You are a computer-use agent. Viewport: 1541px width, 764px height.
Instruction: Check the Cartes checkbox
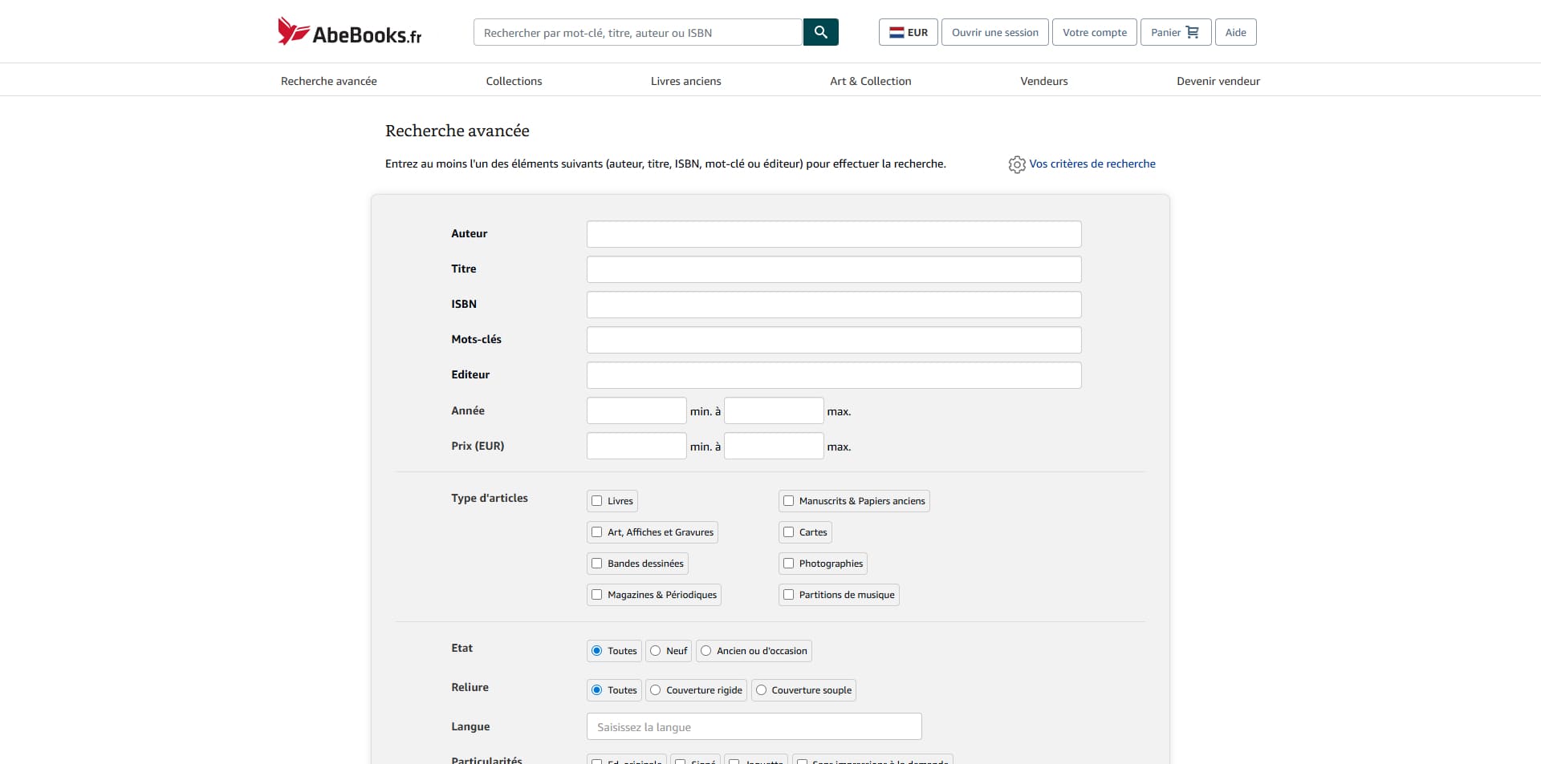[x=789, y=532]
